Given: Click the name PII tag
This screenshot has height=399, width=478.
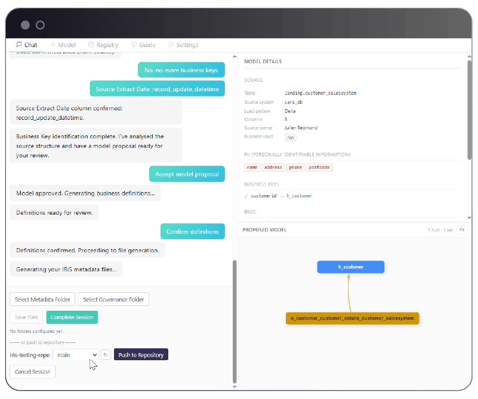Looking at the screenshot, I should (252, 167).
